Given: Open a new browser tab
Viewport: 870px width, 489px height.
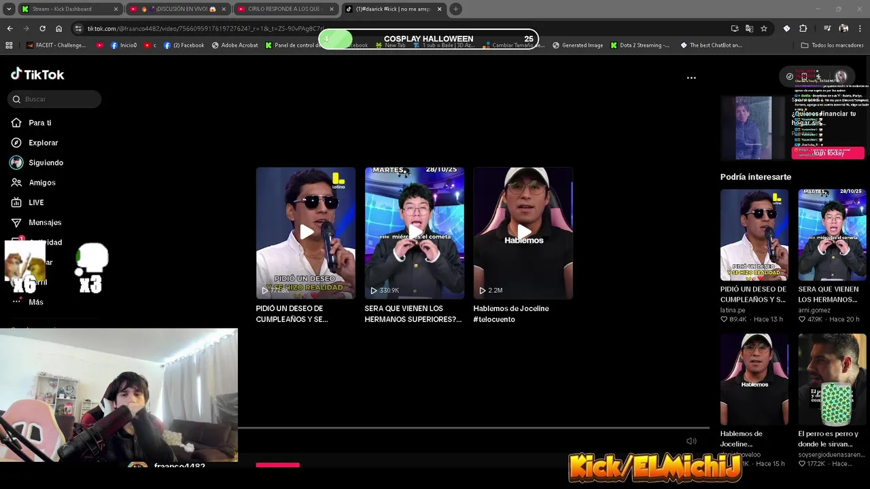Looking at the screenshot, I should point(456,9).
